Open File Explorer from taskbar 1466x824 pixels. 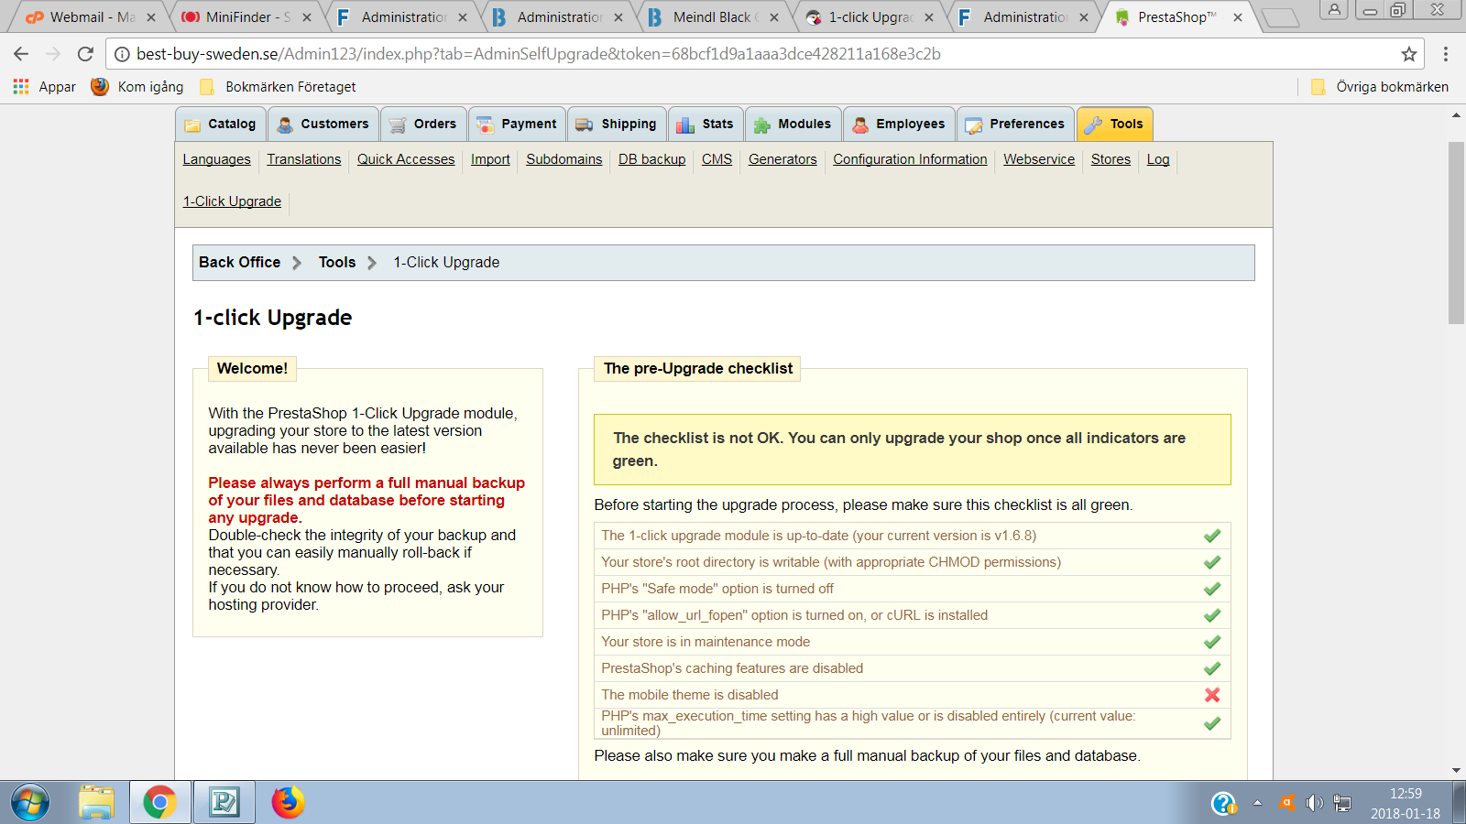point(96,803)
